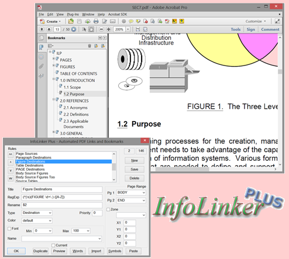Click the Priority input field
Screen dimensions: 289x259
(97, 213)
